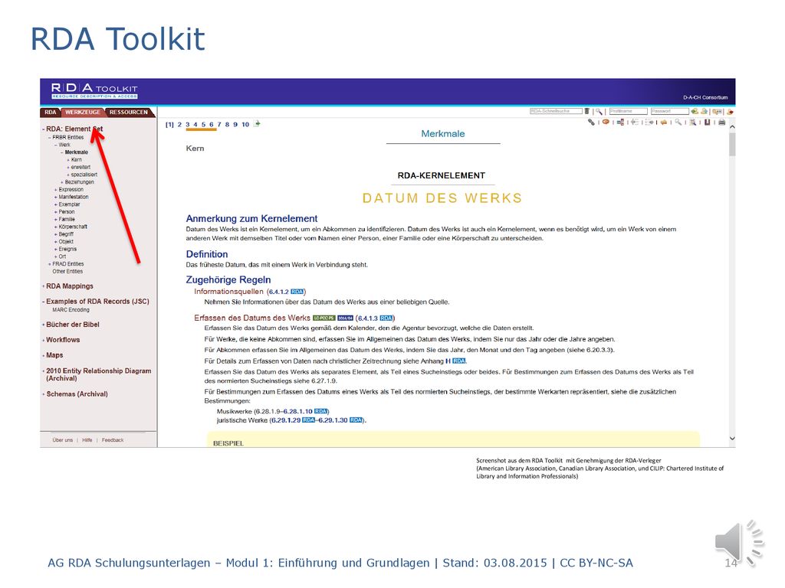Click the chain link icon in document toolbar
Viewport: 785px width, 588px height.
[x=591, y=122]
